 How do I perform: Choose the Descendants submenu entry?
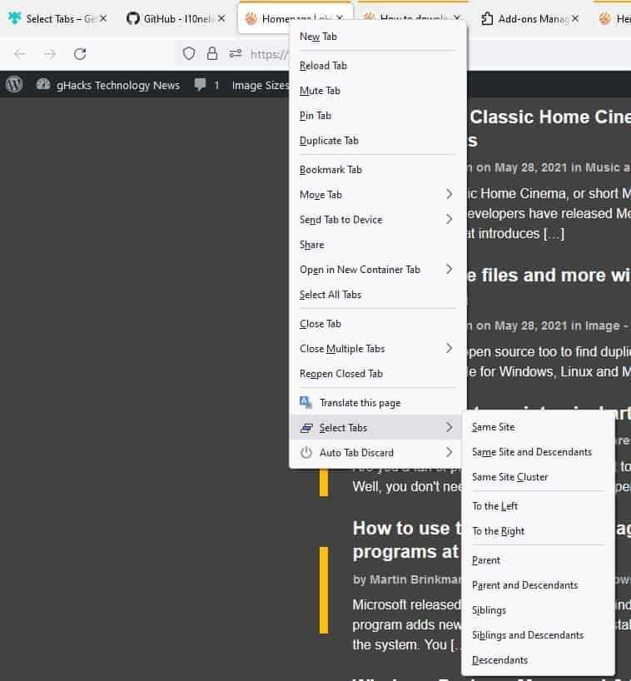coord(538,659)
